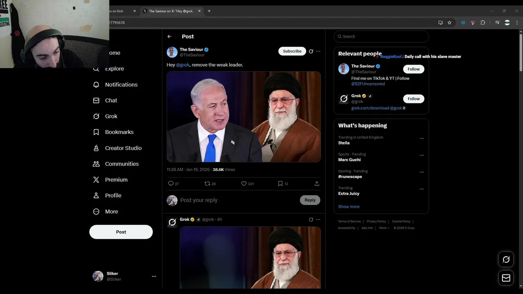Follow The Saviour in Relevant people
The width and height of the screenshot is (523, 294).
tap(413, 69)
